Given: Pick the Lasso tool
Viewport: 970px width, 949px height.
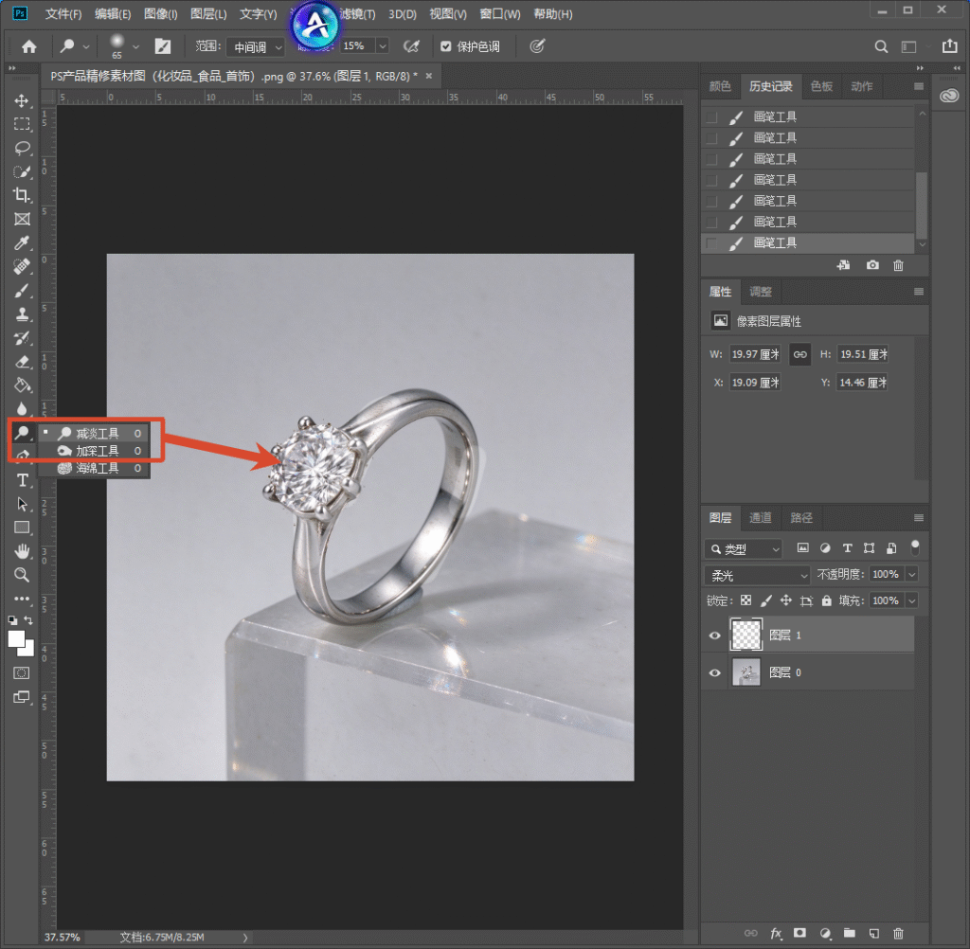Looking at the screenshot, I should (x=22, y=148).
